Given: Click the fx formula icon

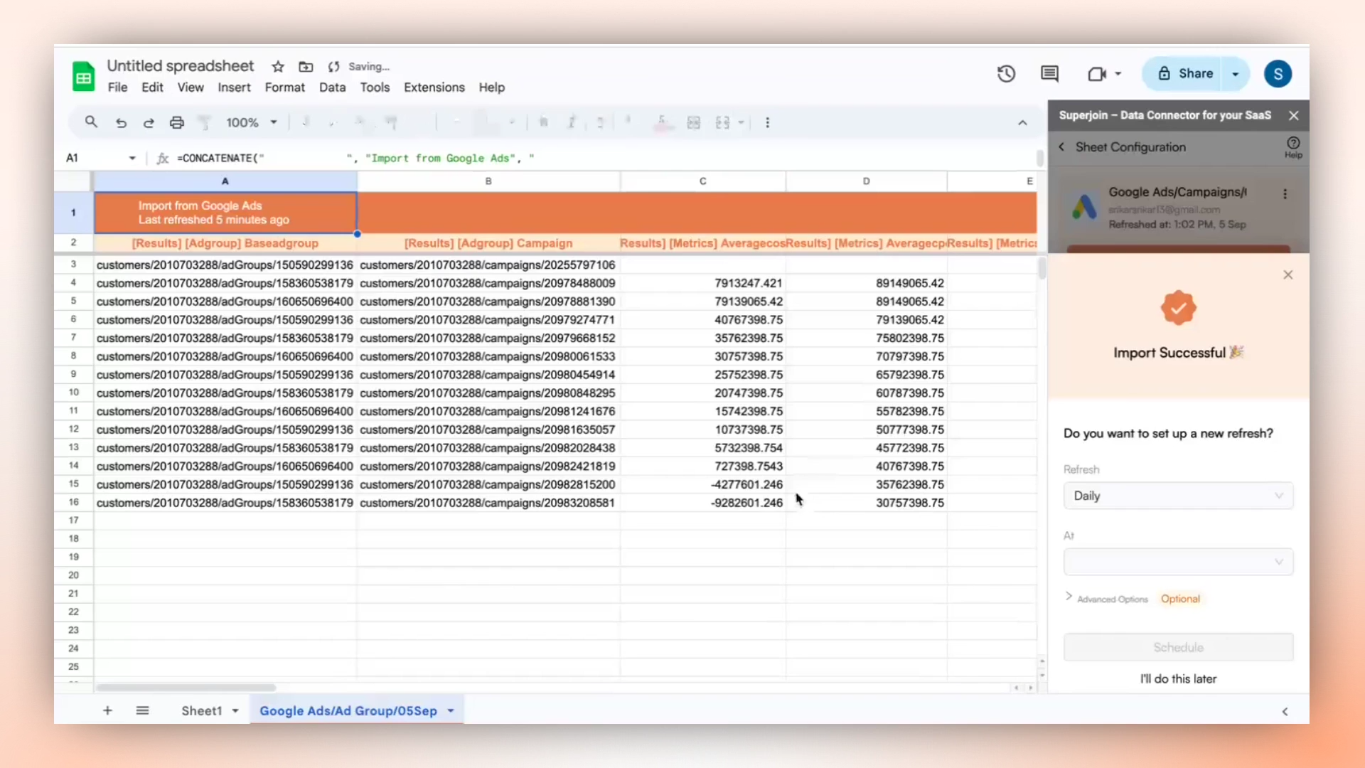Looking at the screenshot, I should (163, 158).
